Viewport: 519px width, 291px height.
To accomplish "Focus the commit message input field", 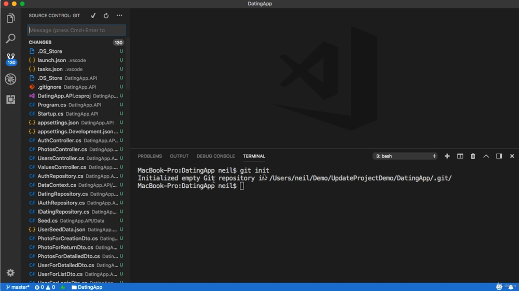I will (x=76, y=30).
